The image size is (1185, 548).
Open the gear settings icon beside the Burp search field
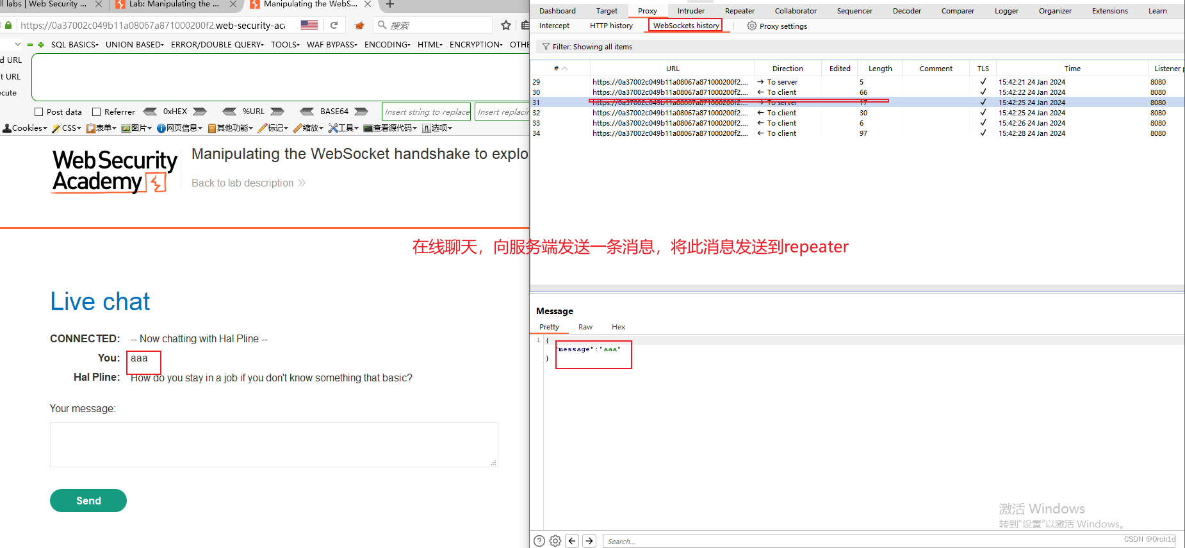pyautogui.click(x=555, y=541)
